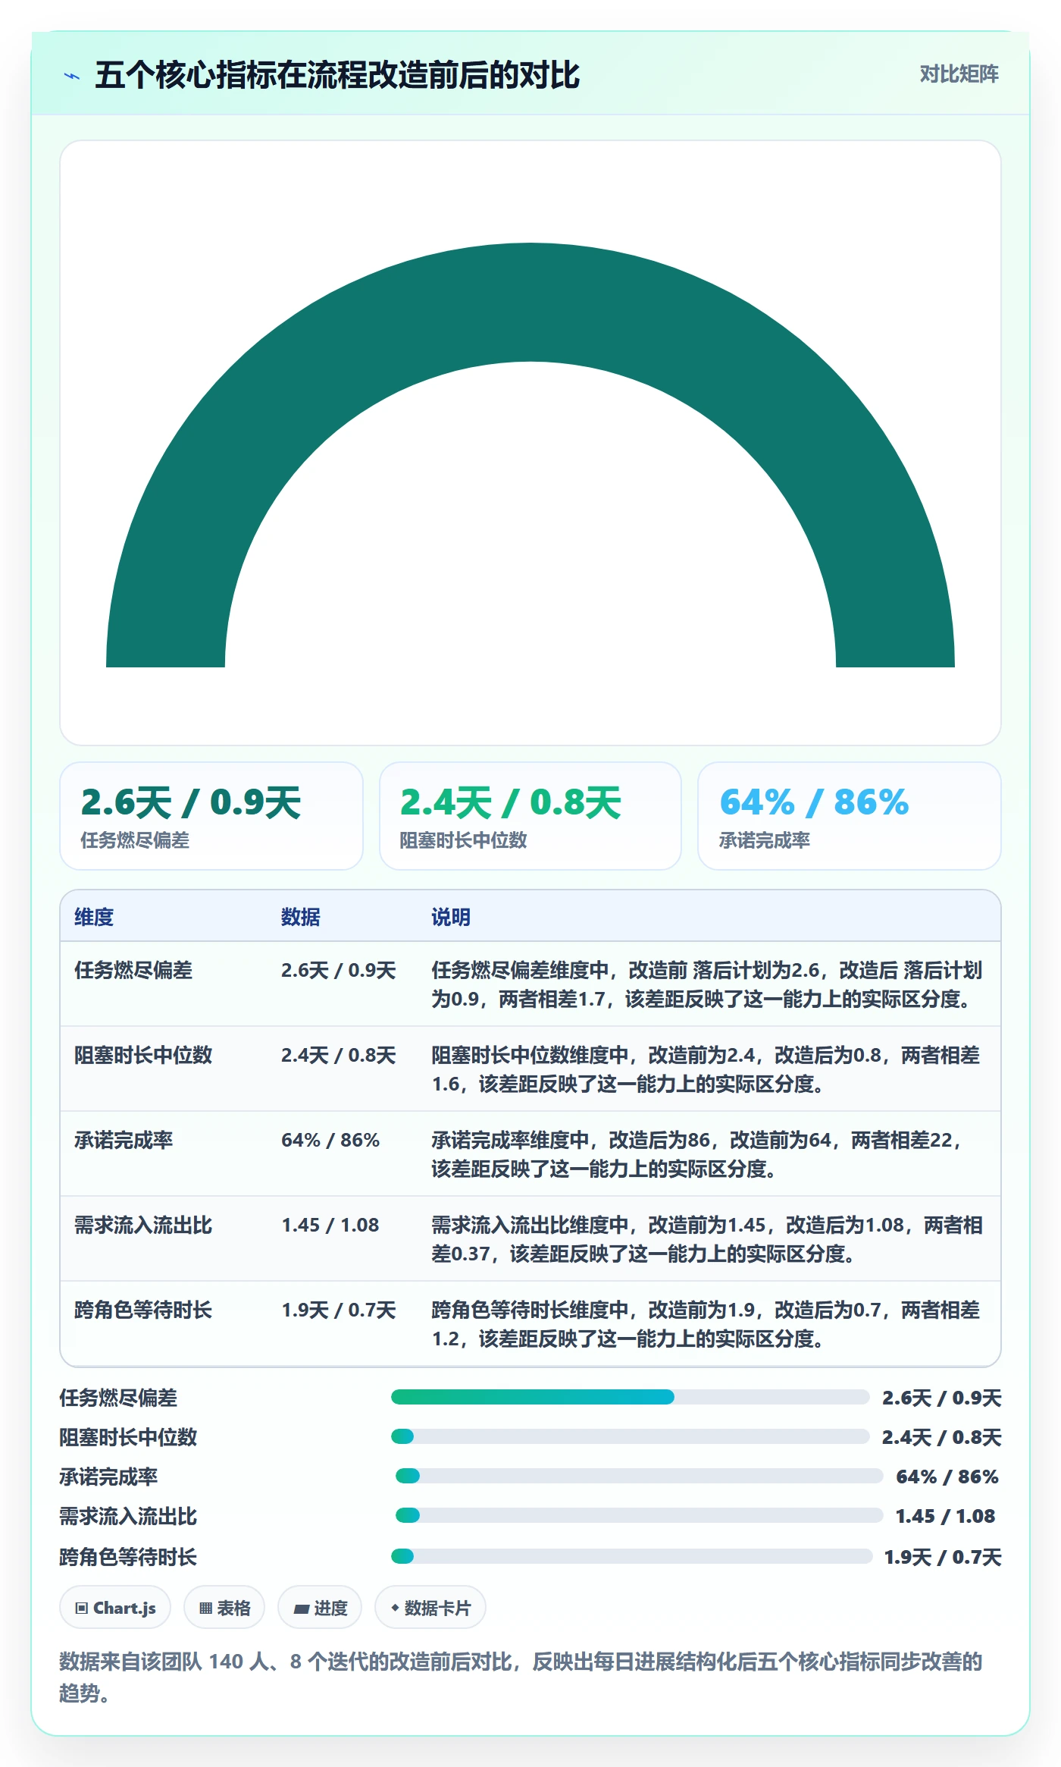Viewport: 1061px width, 1767px height.
Task: Click the 1.9天 / 0.7天 value in the table
Action: pyautogui.click(x=339, y=1310)
